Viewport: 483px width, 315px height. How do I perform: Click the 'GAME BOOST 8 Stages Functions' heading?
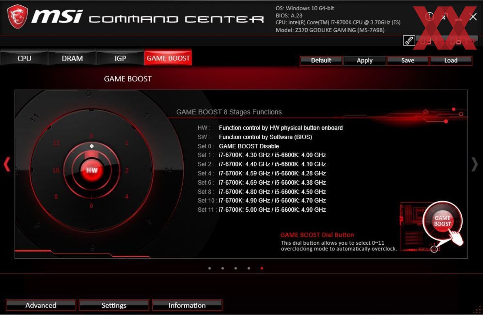(x=229, y=112)
